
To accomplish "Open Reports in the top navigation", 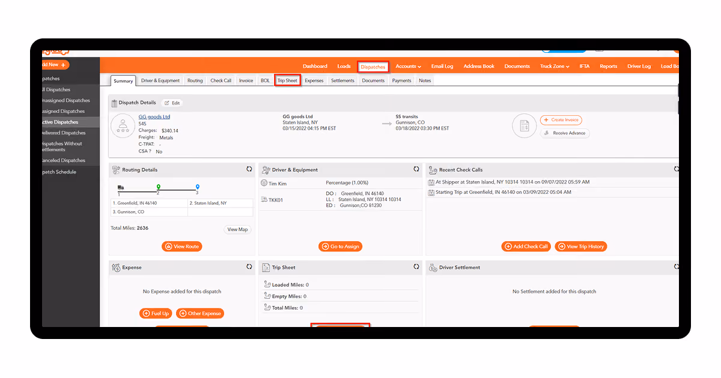I will pyautogui.click(x=608, y=66).
